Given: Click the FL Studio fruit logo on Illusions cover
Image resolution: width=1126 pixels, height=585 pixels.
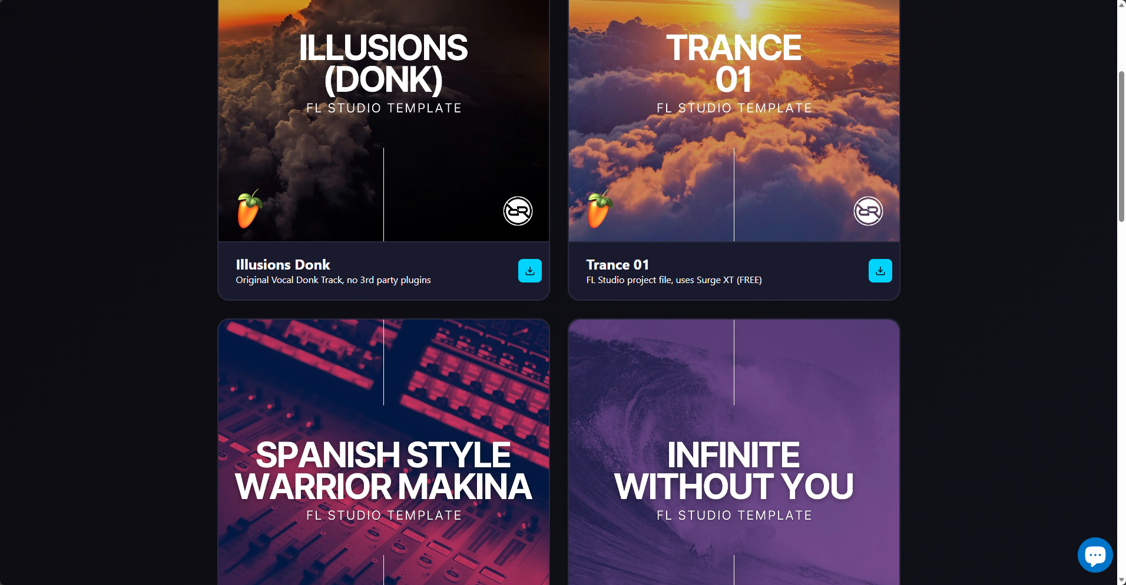Looking at the screenshot, I should [249, 208].
